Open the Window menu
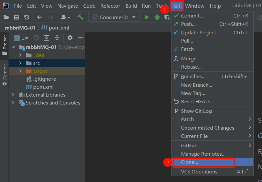This screenshot has width=262, height=182. (195, 6)
